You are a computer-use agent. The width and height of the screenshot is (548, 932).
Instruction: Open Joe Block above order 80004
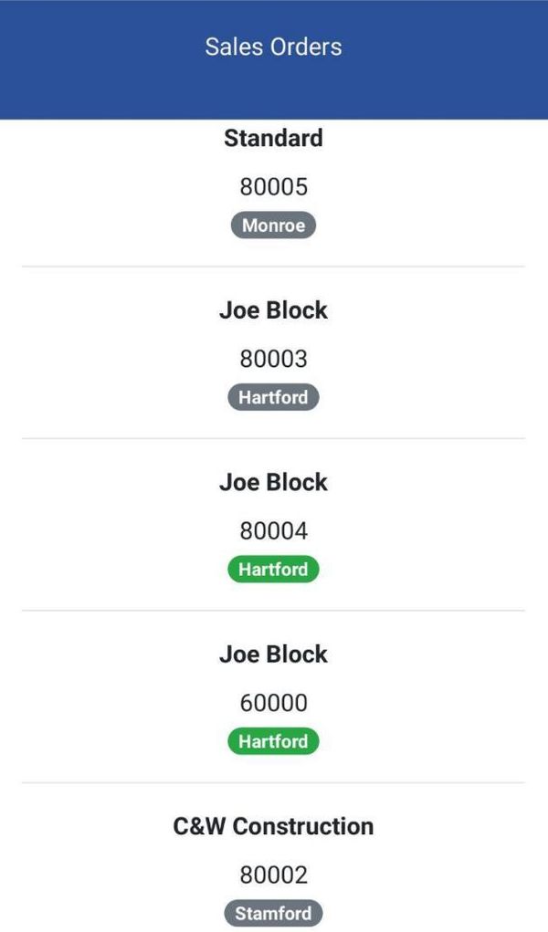click(x=273, y=482)
